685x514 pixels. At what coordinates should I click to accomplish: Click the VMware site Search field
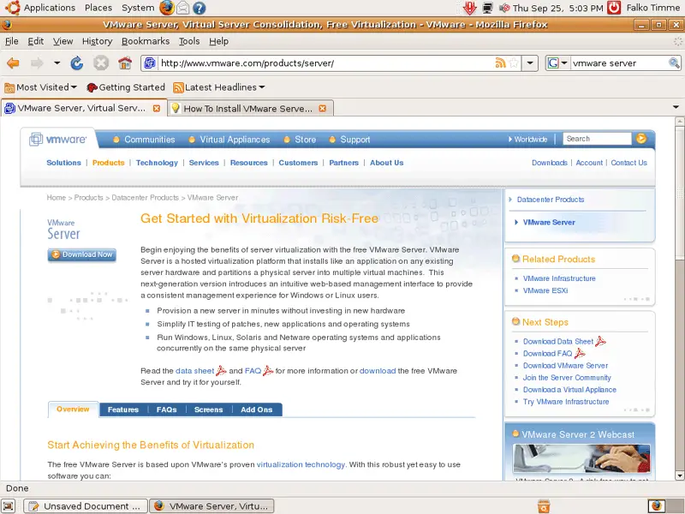597,139
